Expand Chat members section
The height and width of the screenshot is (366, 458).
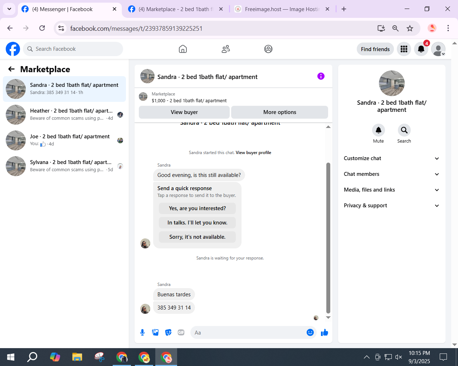point(392,174)
